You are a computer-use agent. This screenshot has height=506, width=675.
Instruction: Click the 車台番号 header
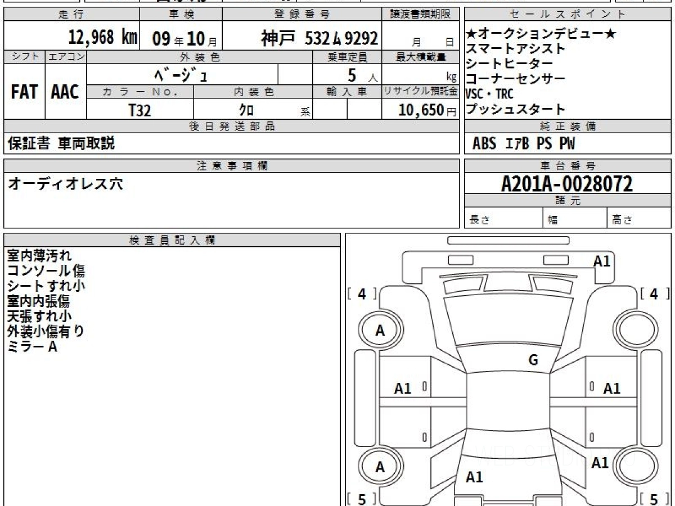[x=568, y=165]
